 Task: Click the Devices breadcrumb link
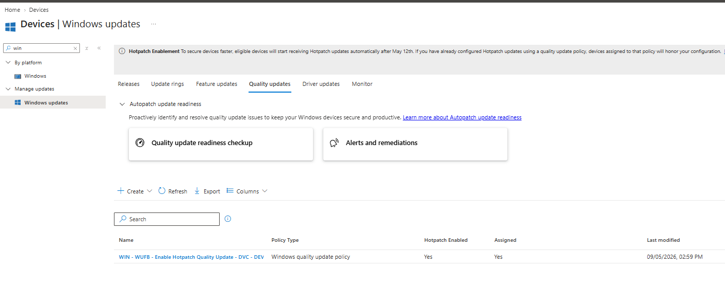(x=39, y=10)
